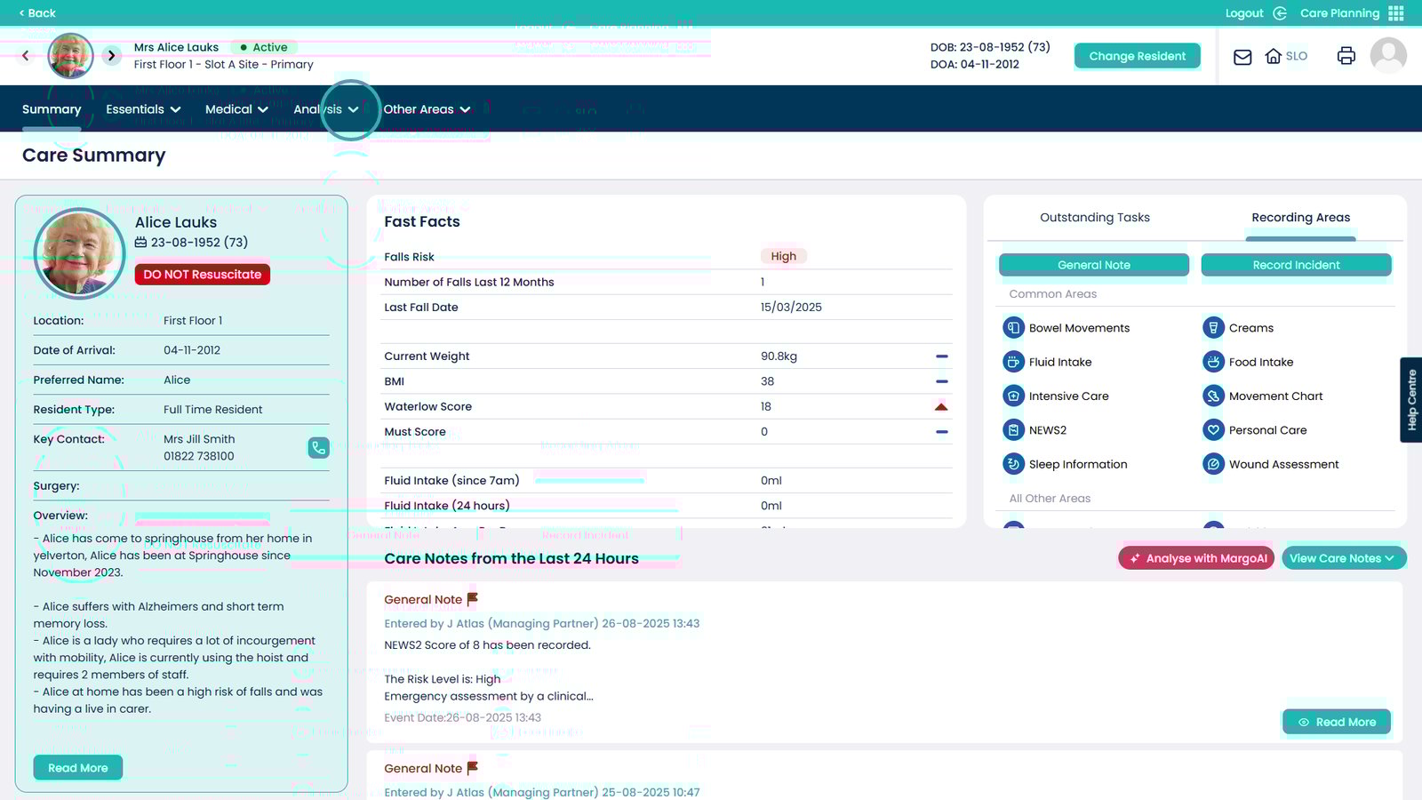Click the Record Incident button

tap(1296, 265)
